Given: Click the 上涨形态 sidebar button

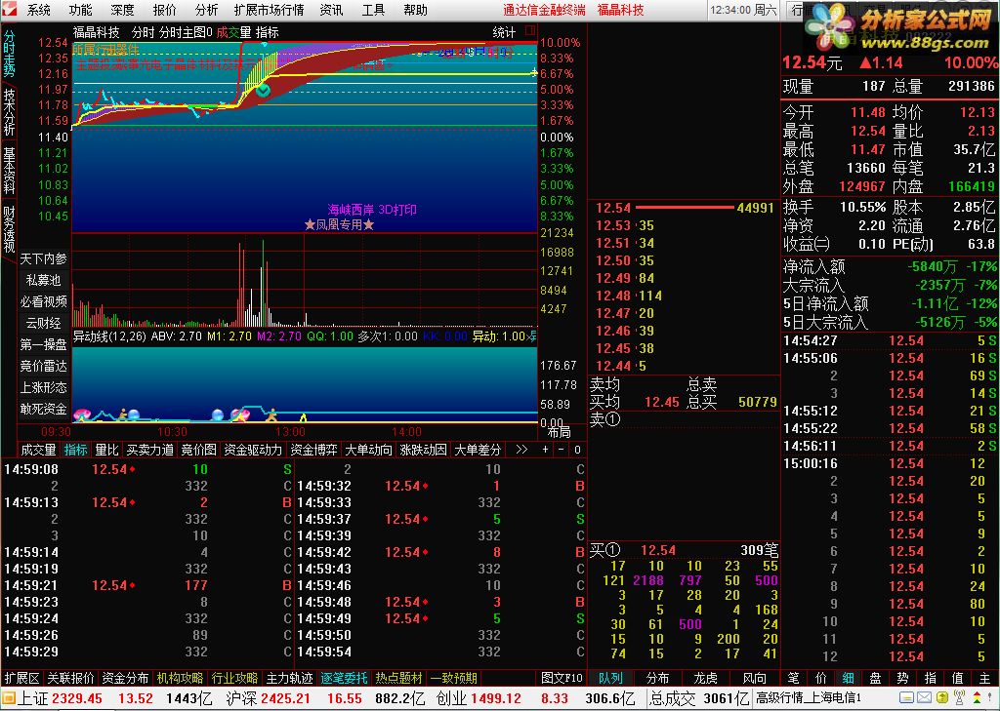Looking at the screenshot, I should pos(43,387).
